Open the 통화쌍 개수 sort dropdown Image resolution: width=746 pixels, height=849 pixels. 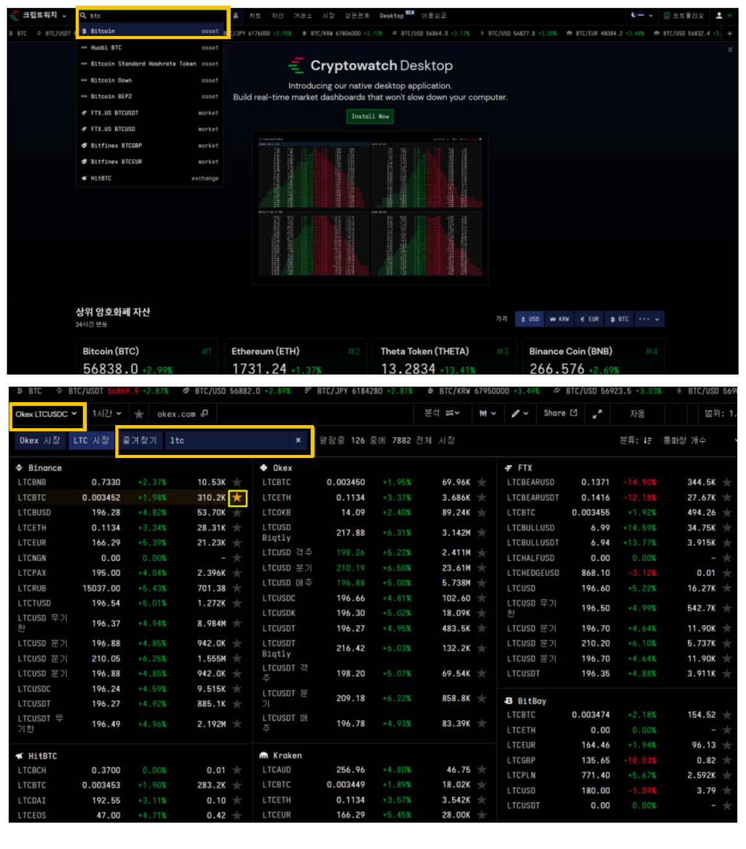[x=699, y=441]
